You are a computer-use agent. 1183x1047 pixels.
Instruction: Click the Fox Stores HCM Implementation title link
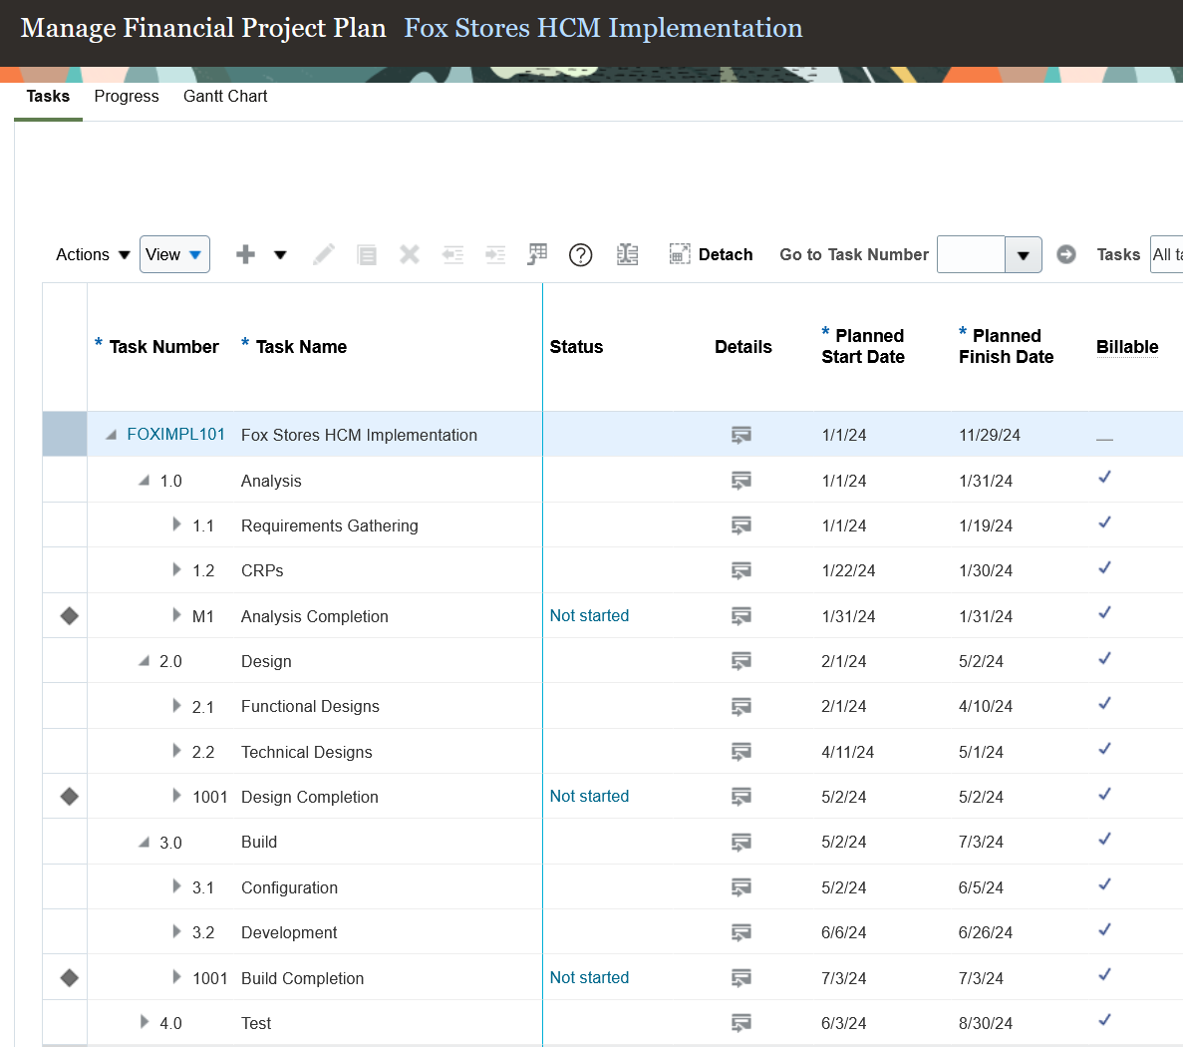click(603, 28)
